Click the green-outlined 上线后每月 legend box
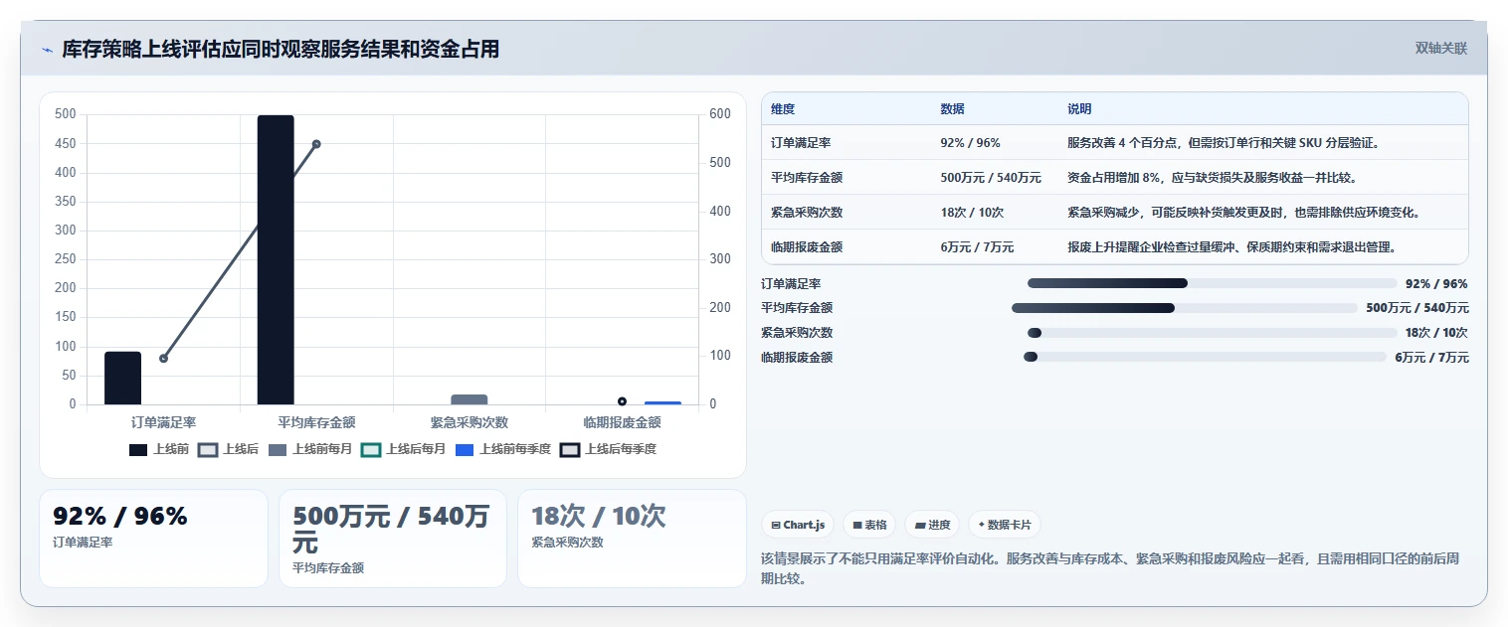Image resolution: width=1508 pixels, height=627 pixels. click(x=371, y=449)
